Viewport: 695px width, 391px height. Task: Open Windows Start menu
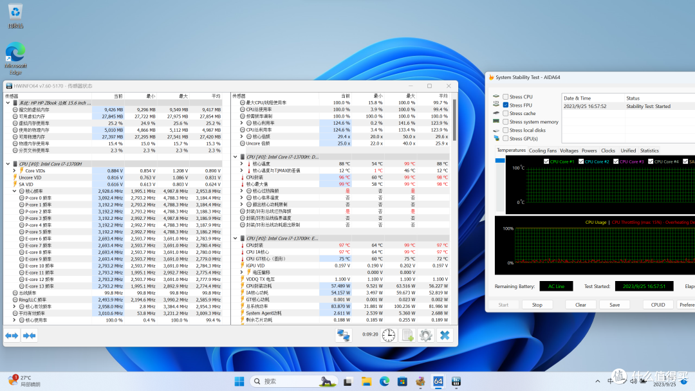coord(239,381)
